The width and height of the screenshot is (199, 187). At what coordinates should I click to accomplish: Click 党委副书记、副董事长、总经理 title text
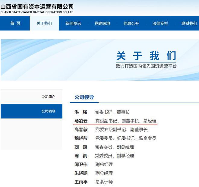[126, 121]
